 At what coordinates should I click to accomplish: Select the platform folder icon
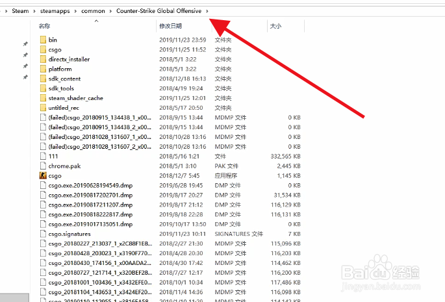click(43, 69)
